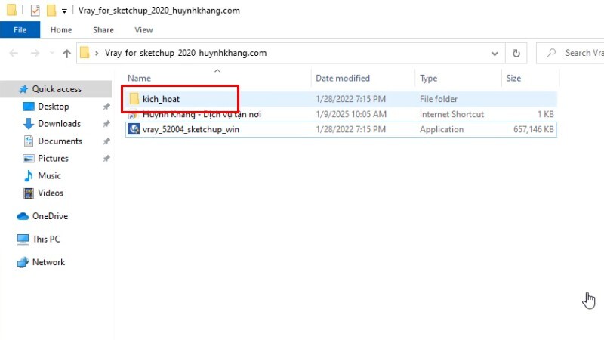Image resolution: width=604 pixels, height=340 pixels.
Task: Sort by the Size column header
Action: click(513, 79)
